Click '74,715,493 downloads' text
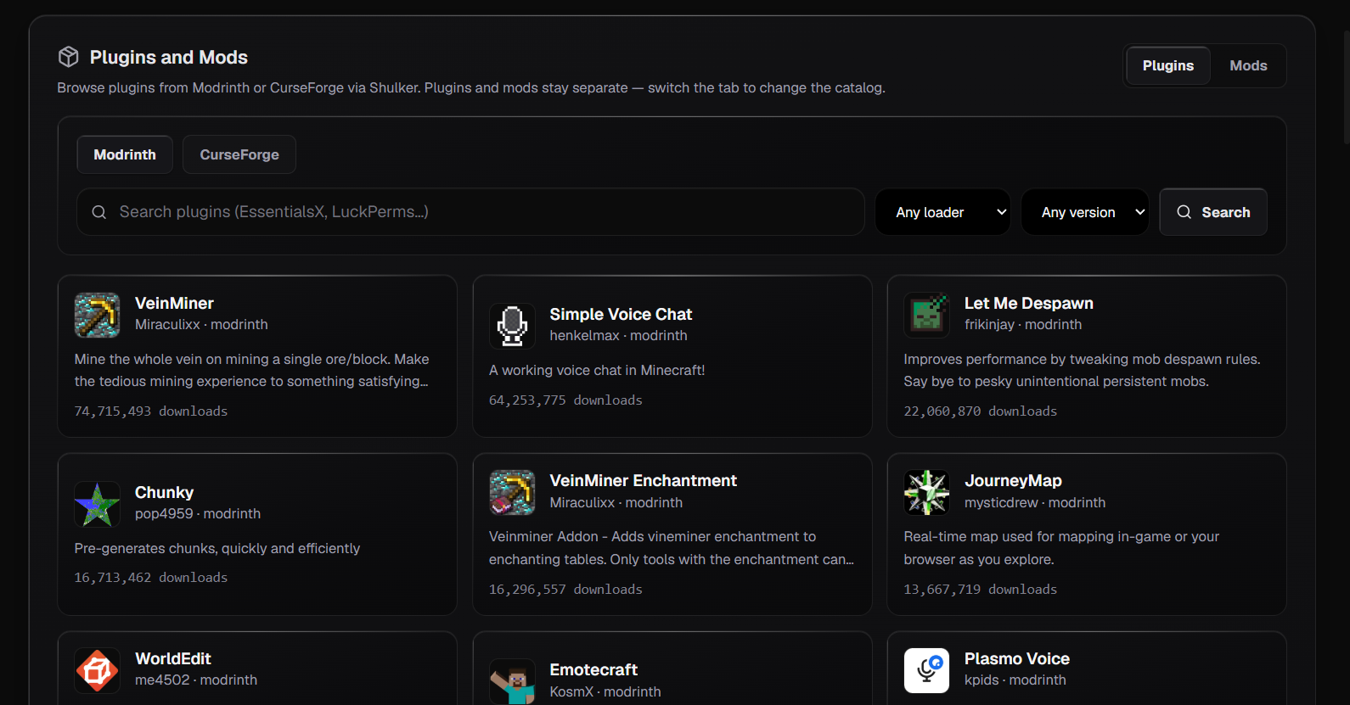The width and height of the screenshot is (1350, 705). coord(151,411)
